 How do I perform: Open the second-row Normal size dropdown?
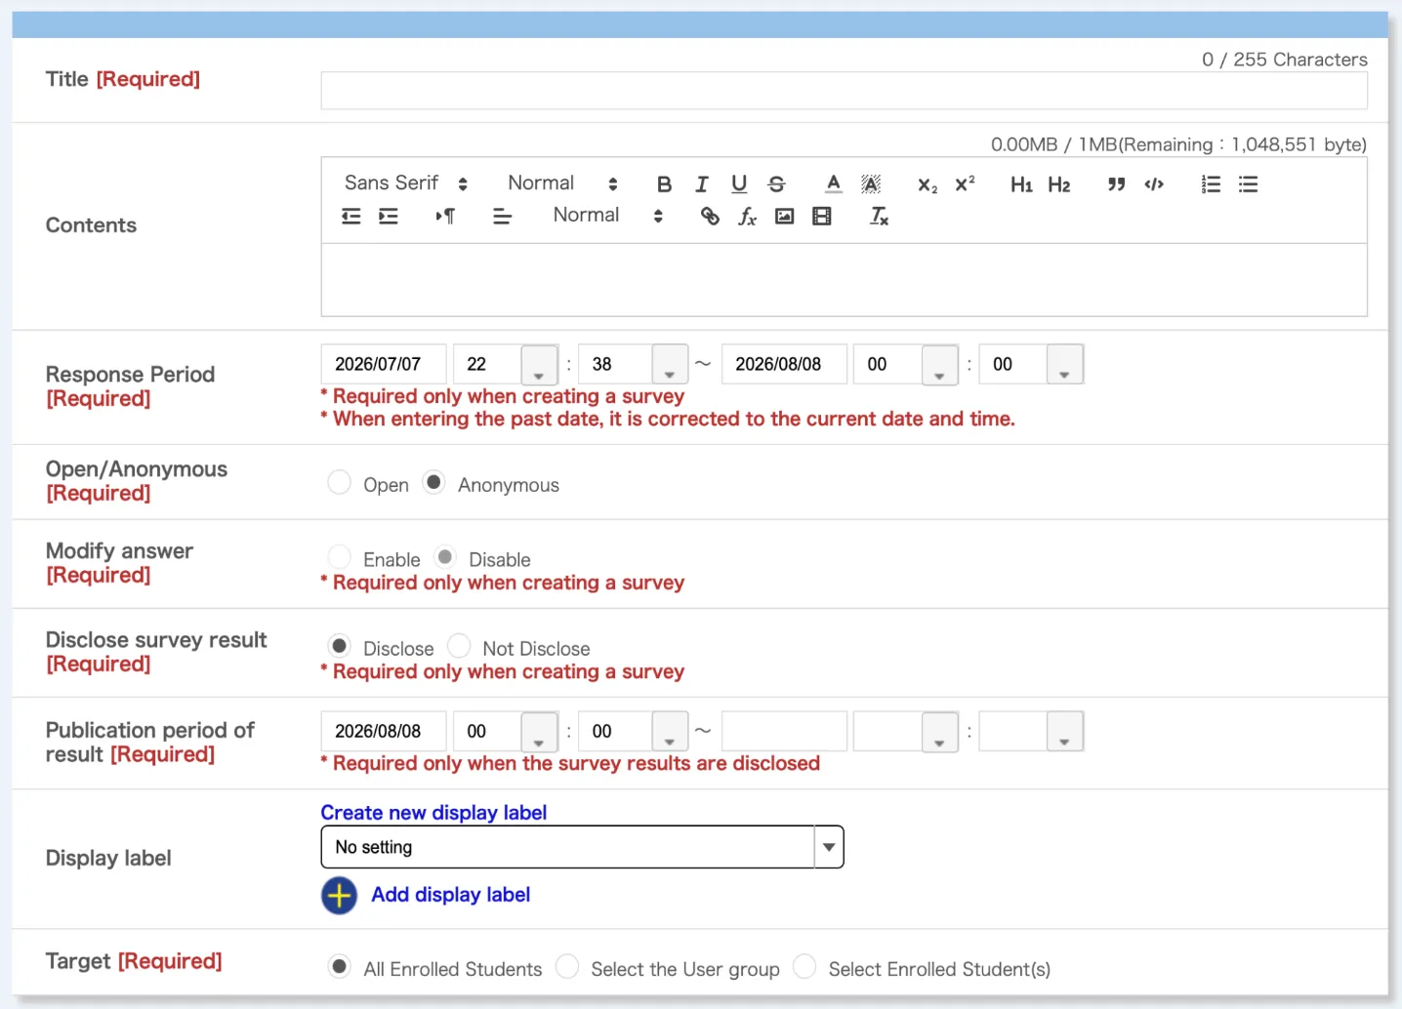(x=608, y=216)
